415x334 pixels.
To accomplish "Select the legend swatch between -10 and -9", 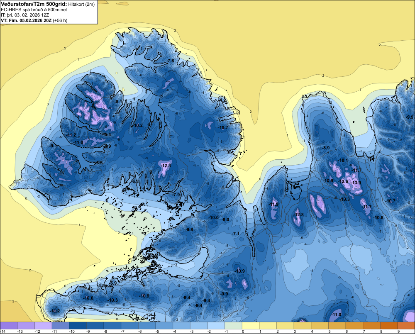I will click(78, 326).
